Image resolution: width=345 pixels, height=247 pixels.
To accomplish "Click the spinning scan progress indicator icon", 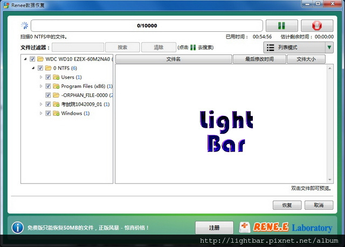I will (x=24, y=25).
